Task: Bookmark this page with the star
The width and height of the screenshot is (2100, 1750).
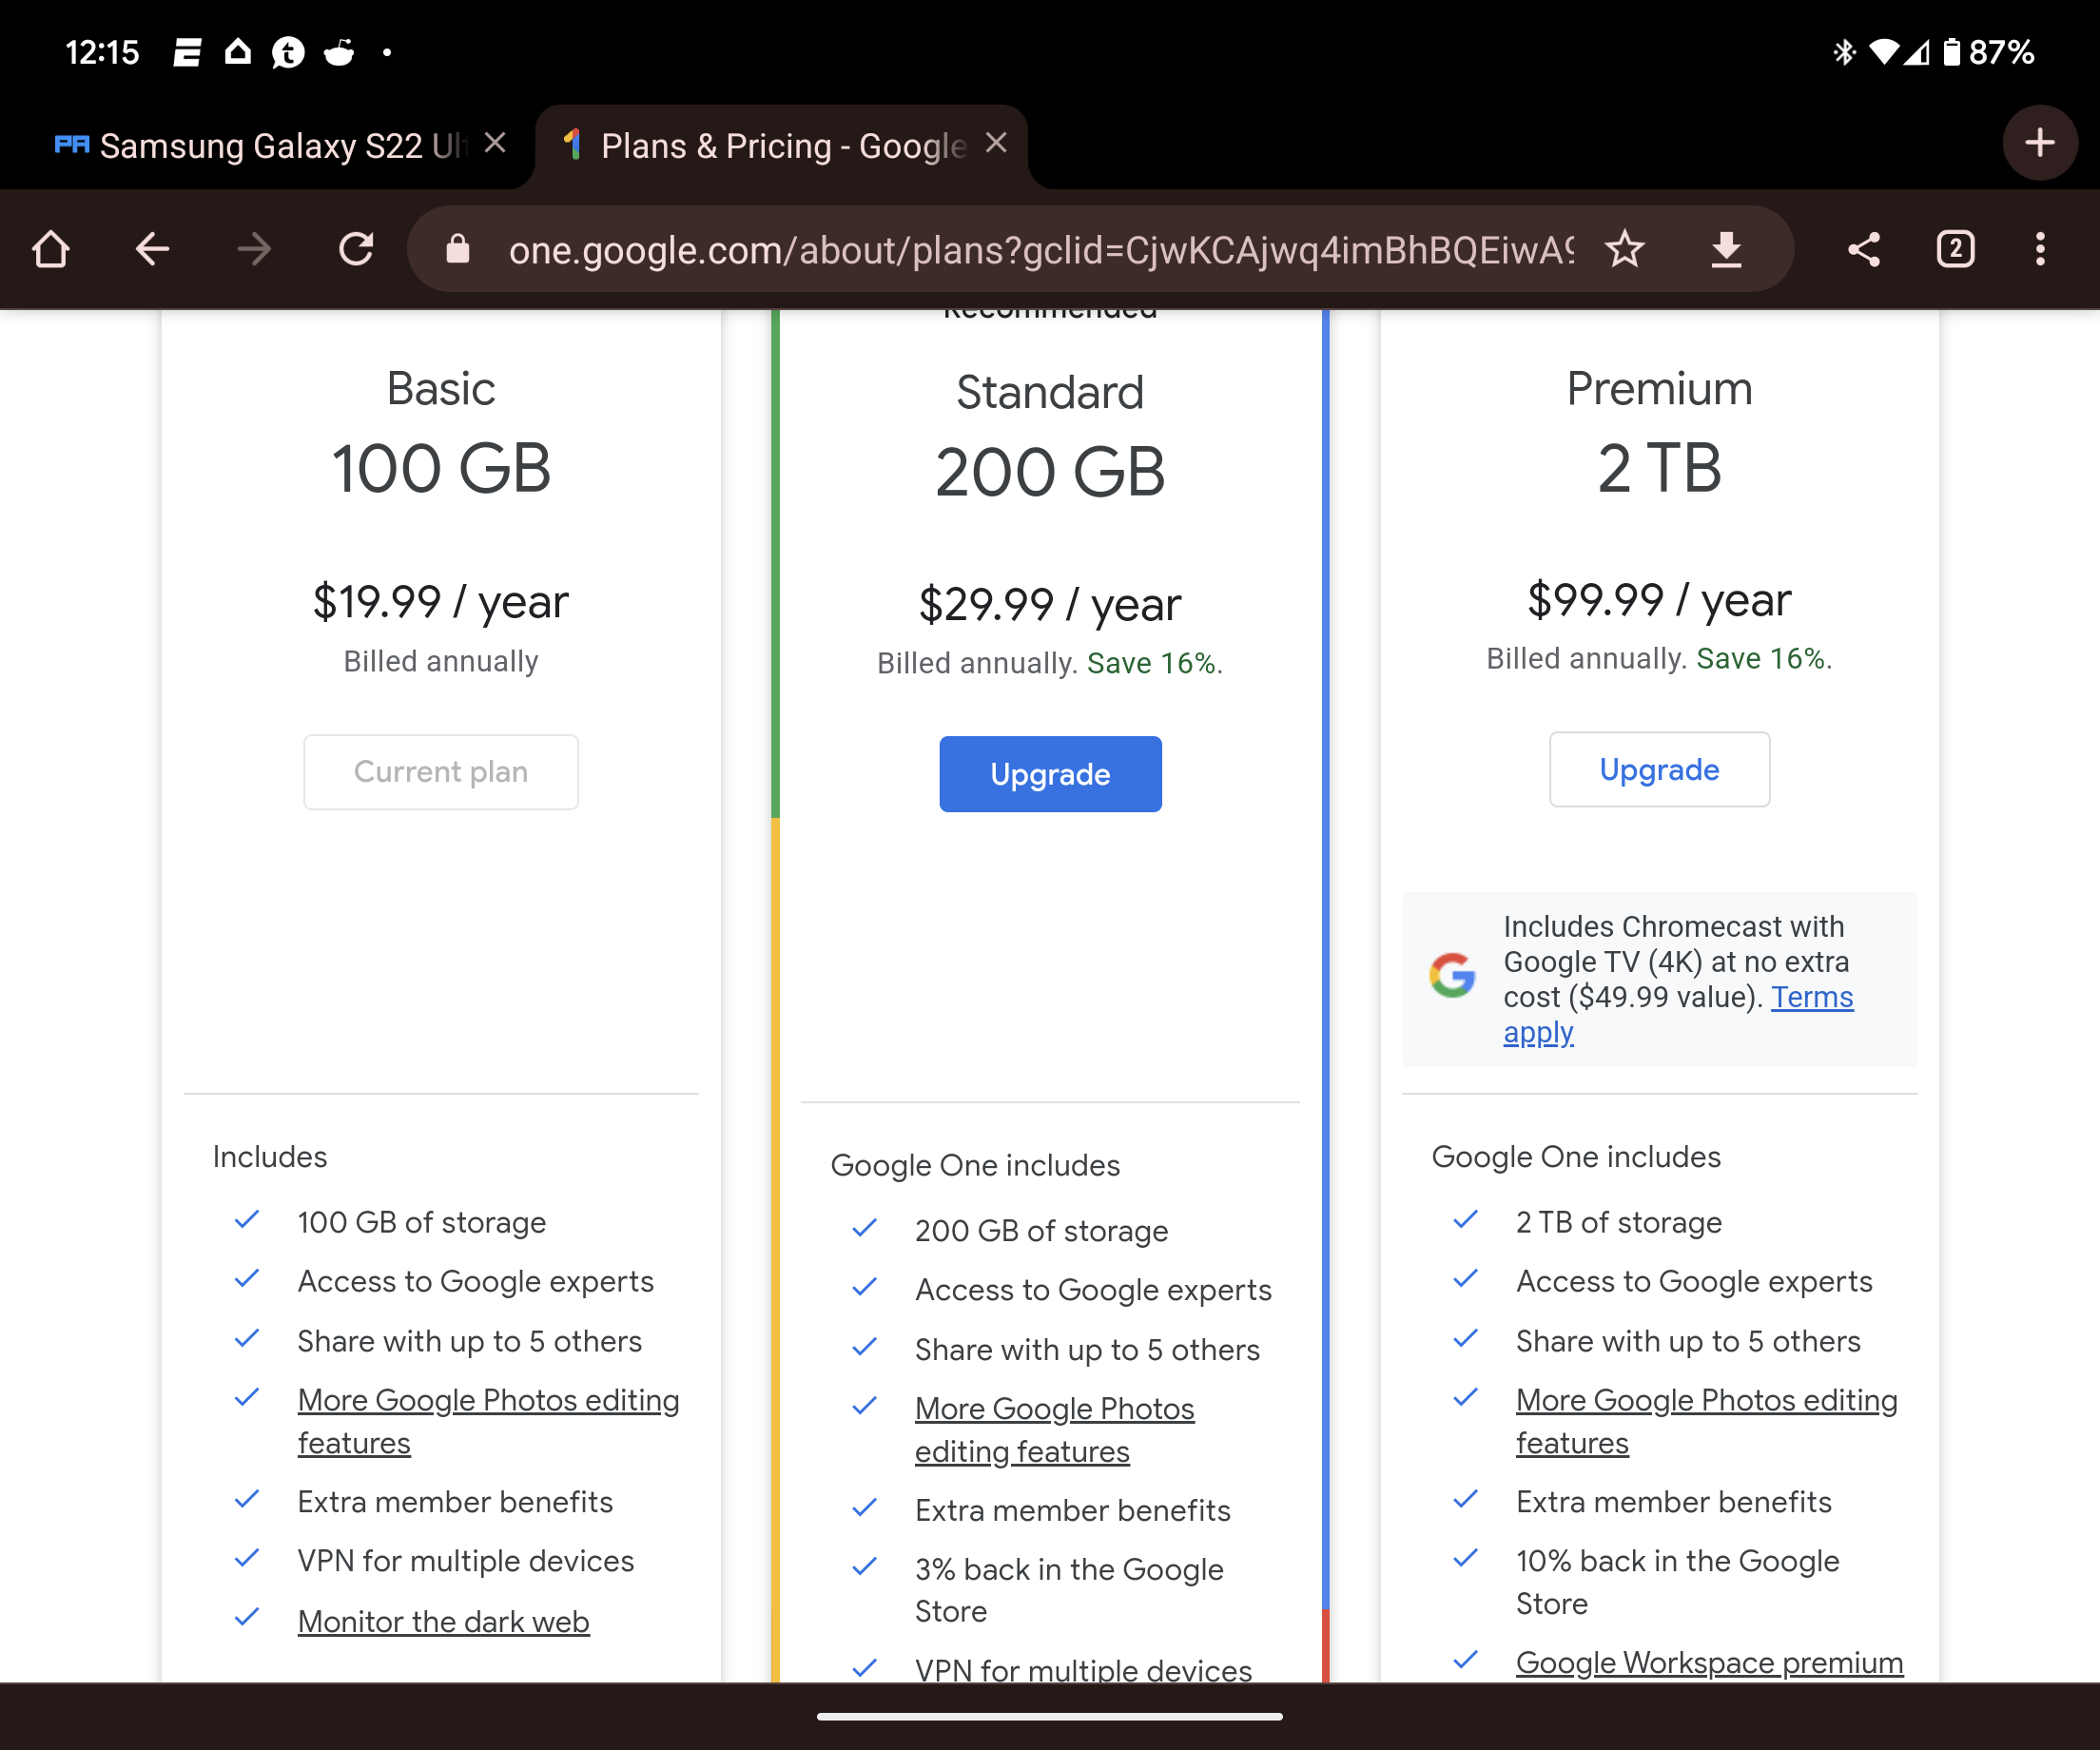Action: coord(1624,249)
